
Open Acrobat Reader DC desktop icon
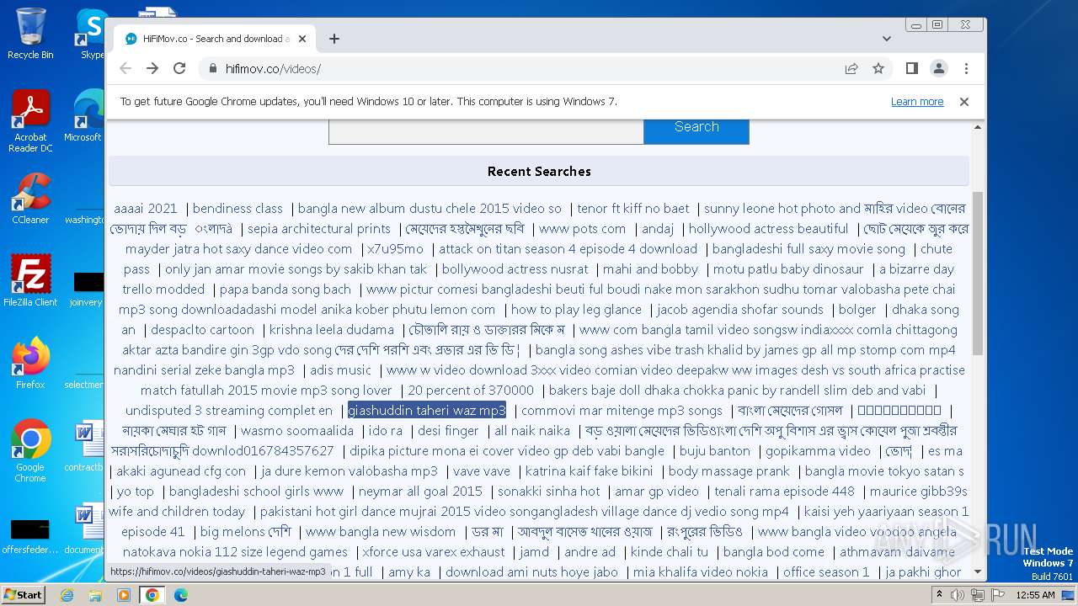[x=30, y=121]
